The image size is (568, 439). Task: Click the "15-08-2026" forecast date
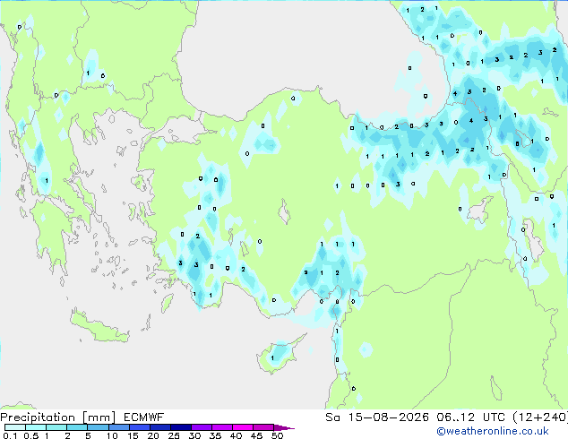(389, 417)
